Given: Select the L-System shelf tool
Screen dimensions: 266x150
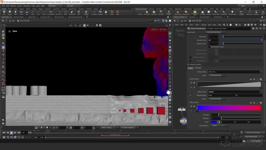Looking at the screenshot, I should pos(94,13).
